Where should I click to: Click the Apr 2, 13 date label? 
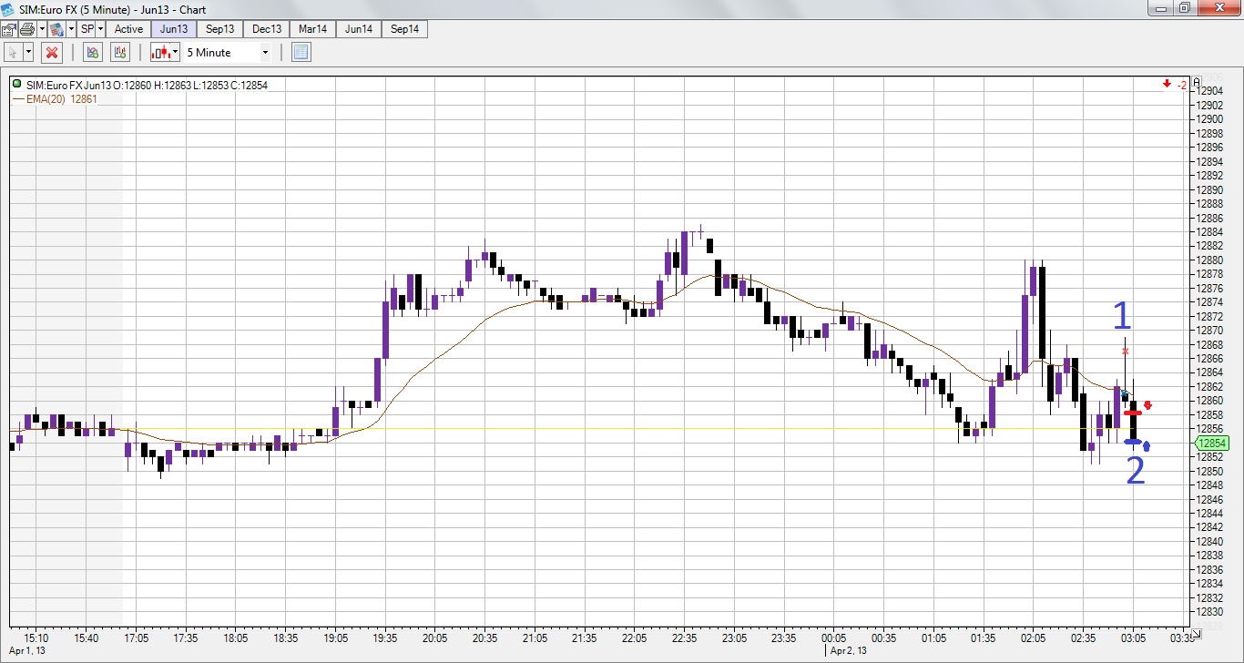(x=849, y=650)
